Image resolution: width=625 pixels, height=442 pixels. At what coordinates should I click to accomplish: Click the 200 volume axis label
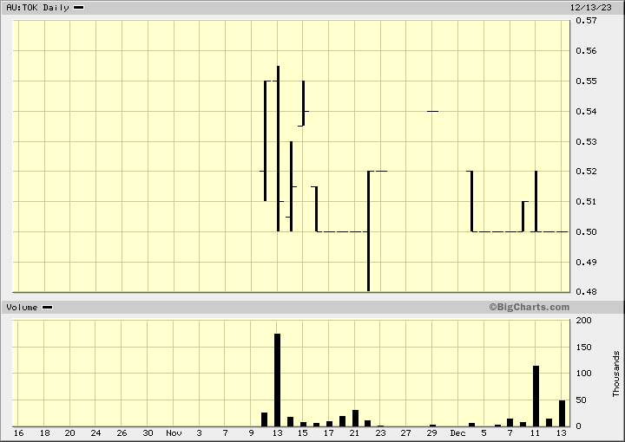click(584, 321)
